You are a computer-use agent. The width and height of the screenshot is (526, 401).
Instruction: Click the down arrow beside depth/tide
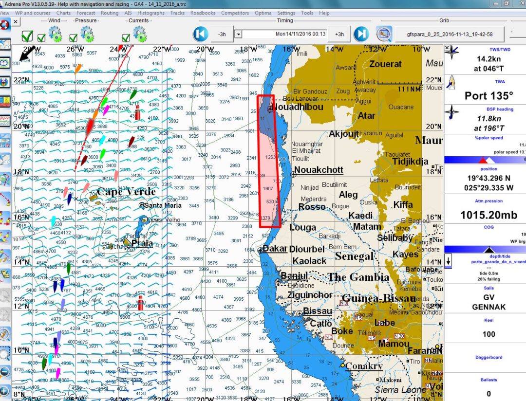pyautogui.click(x=449, y=261)
